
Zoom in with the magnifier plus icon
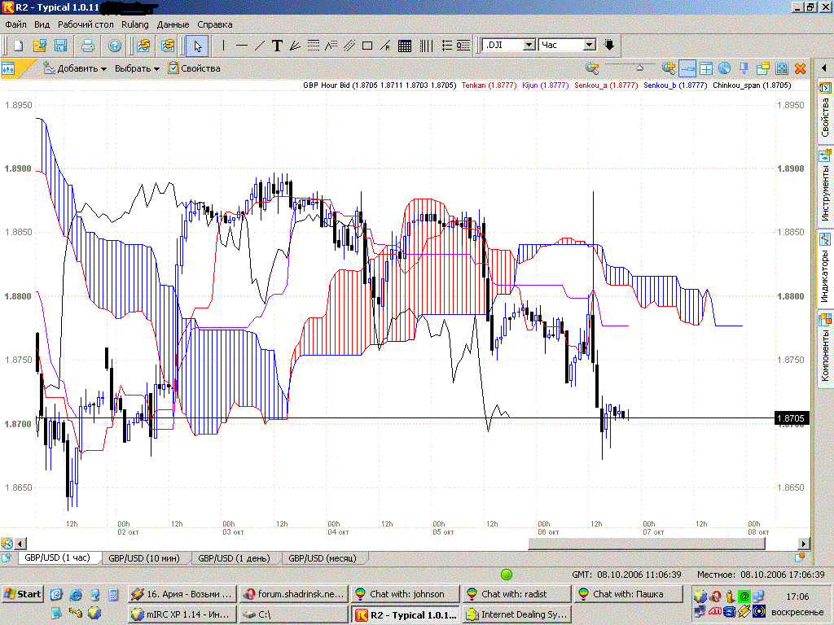tap(668, 68)
